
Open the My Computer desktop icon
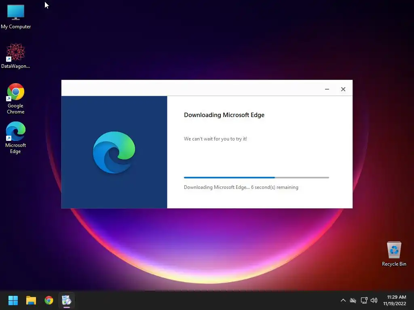[x=16, y=16]
